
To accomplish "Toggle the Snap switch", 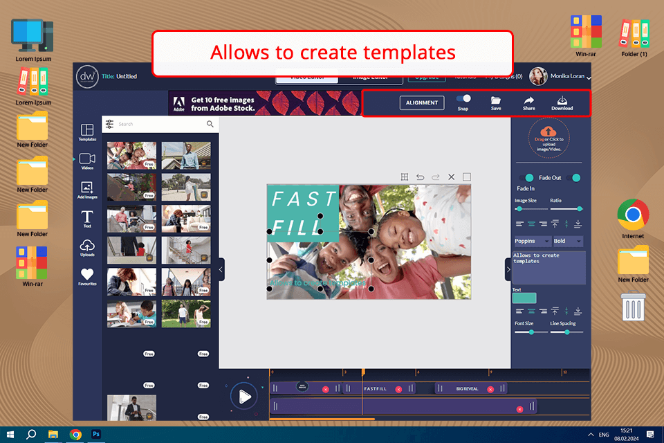I will 463,99.
